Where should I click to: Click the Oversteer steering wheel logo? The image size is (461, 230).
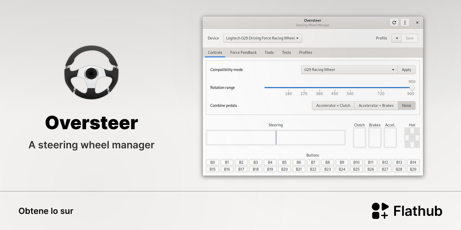tap(91, 72)
